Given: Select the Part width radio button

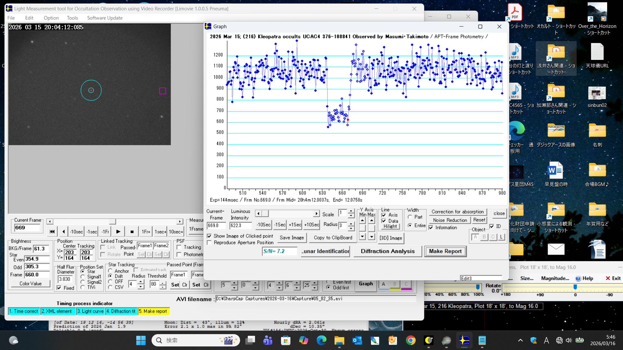Looking at the screenshot, I should 410,217.
